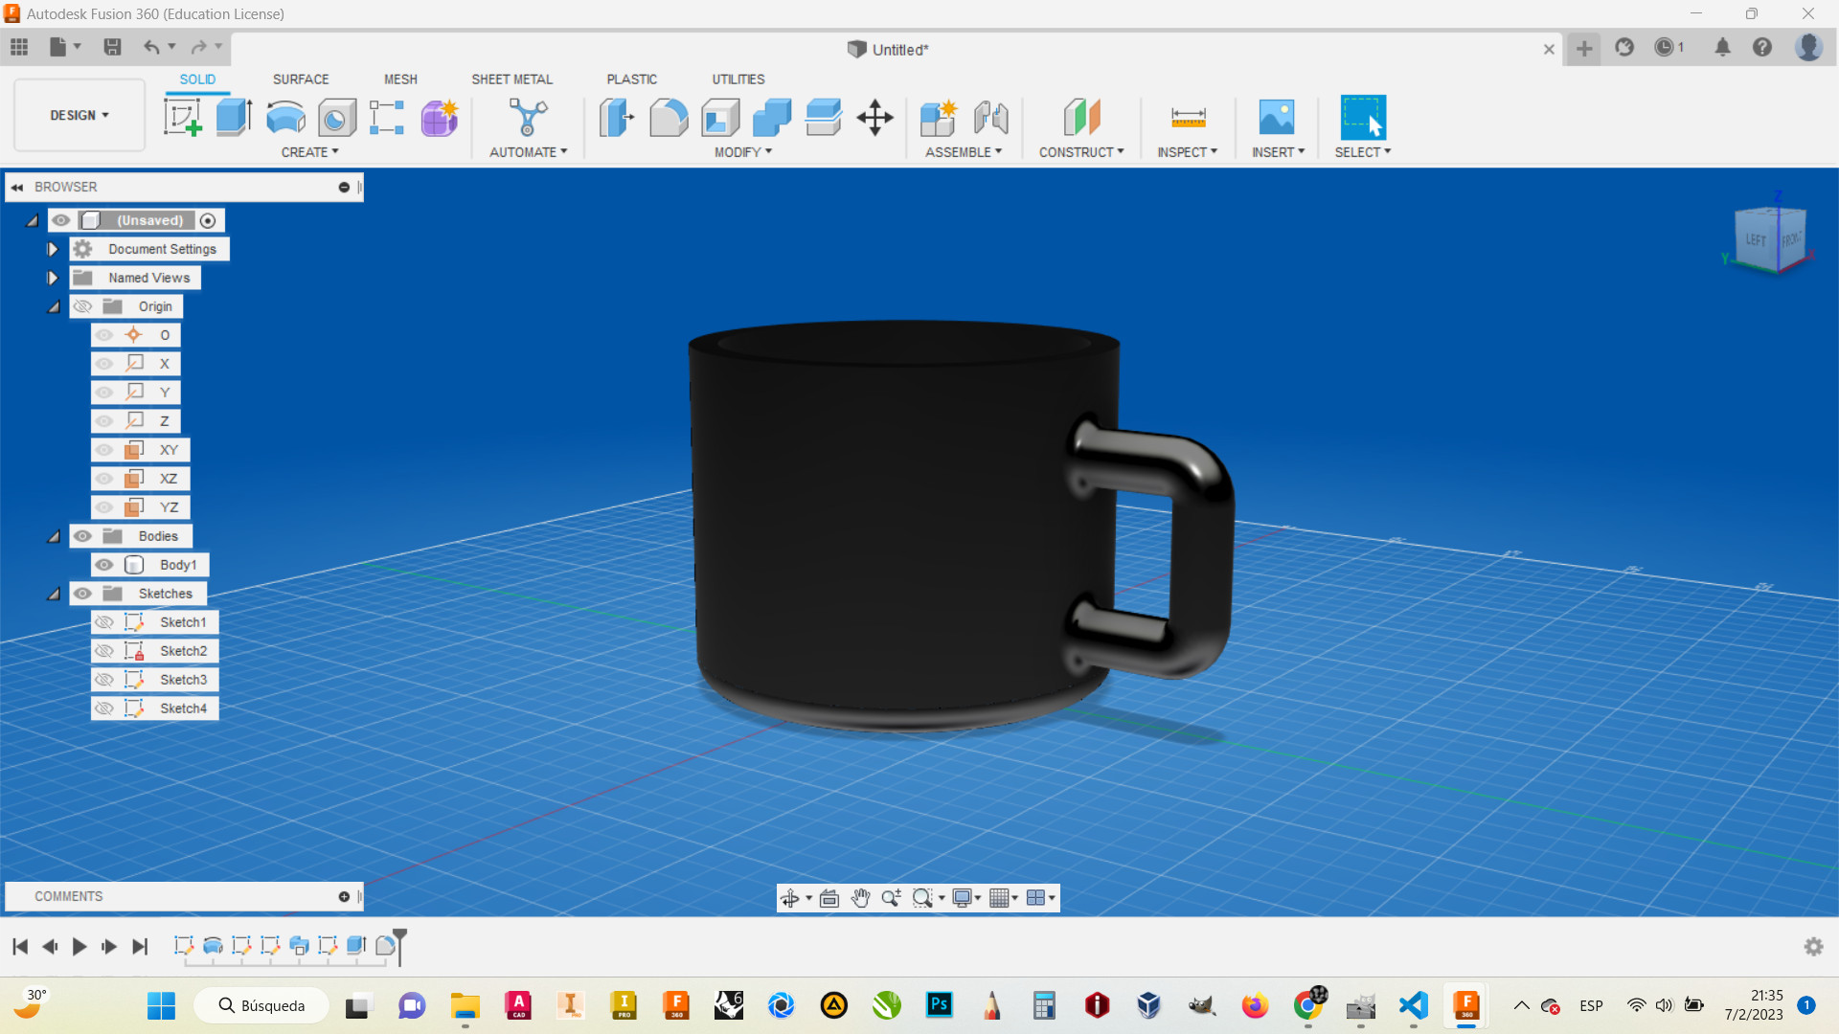Select the Pan hand icon

(860, 898)
